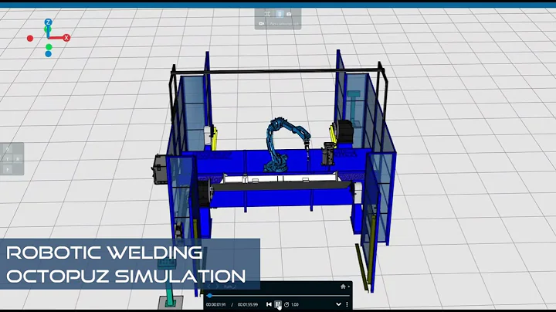Click the negative X red dot on gizmo
Image resolution: width=556 pixels, height=312 pixels.
coord(30,38)
